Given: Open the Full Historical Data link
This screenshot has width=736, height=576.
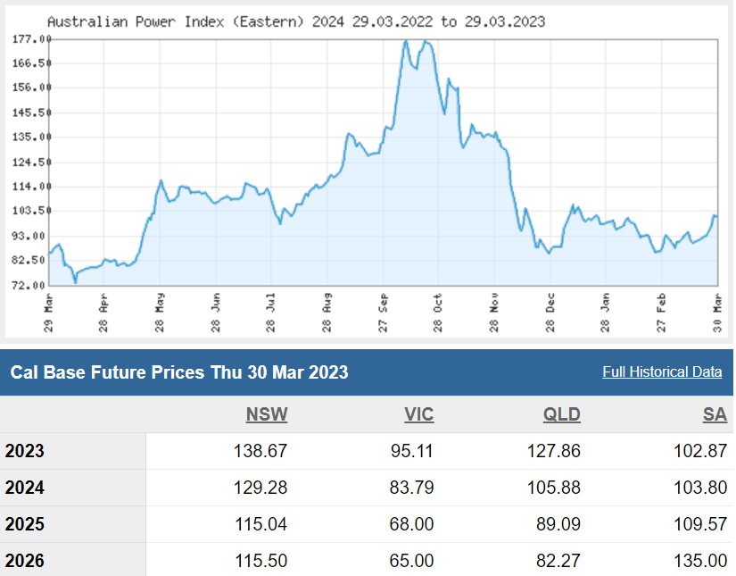Looking at the screenshot, I should click(x=662, y=371).
